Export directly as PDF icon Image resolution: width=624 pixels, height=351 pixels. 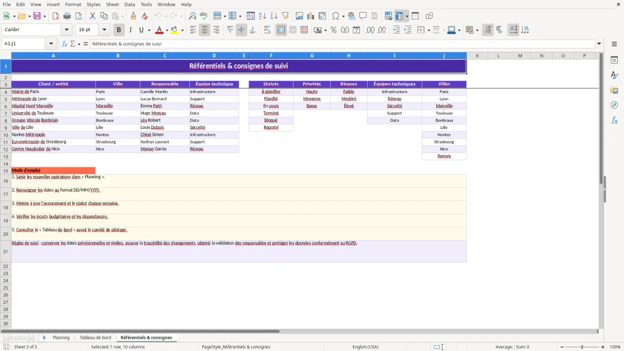(56, 16)
